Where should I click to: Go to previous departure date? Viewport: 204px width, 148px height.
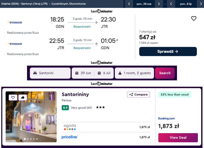click(x=129, y=4)
